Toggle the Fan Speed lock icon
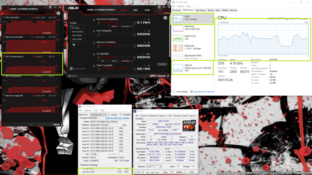Screen dimensions: 312x175 tap(94, 54)
